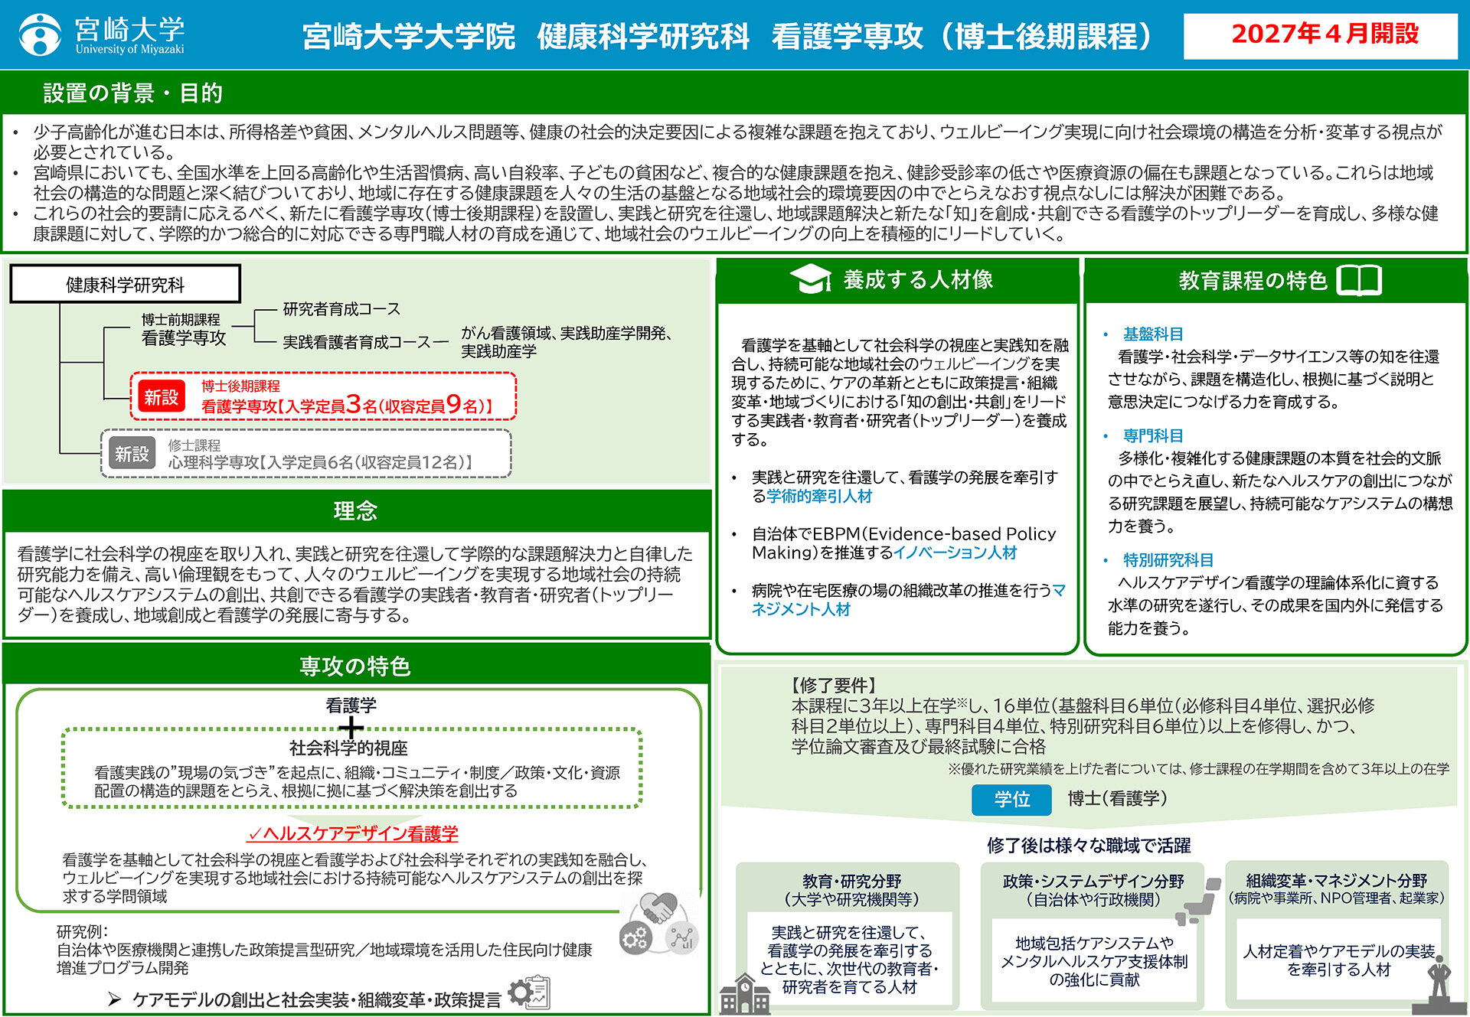Click the graduation cap icon beside 養成する人材像
Image resolution: width=1470 pixels, height=1017 pixels.
click(811, 279)
